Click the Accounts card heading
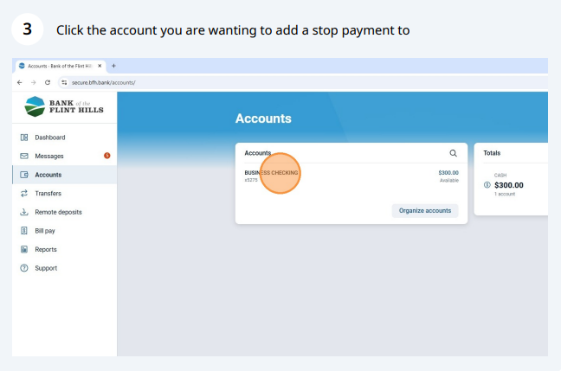The image size is (561, 371). coord(258,153)
